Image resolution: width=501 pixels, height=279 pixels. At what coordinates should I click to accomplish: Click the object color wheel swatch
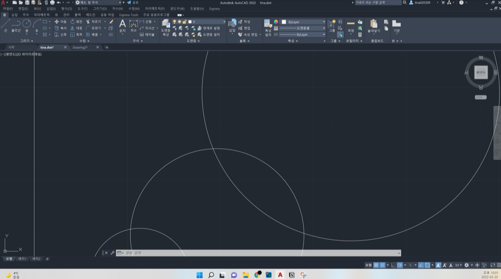click(276, 22)
